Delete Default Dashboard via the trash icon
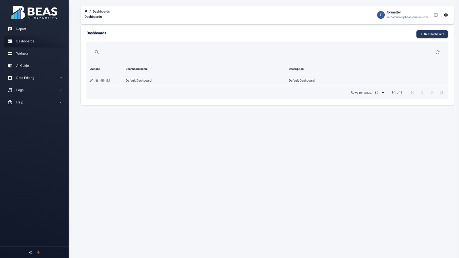 click(97, 81)
